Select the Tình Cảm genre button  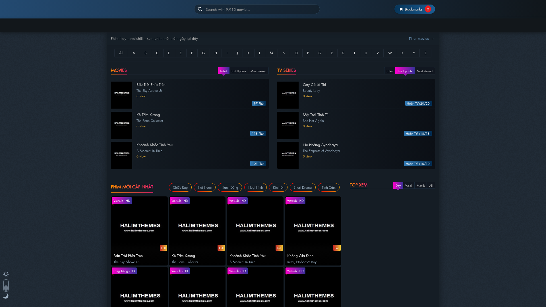point(329,187)
